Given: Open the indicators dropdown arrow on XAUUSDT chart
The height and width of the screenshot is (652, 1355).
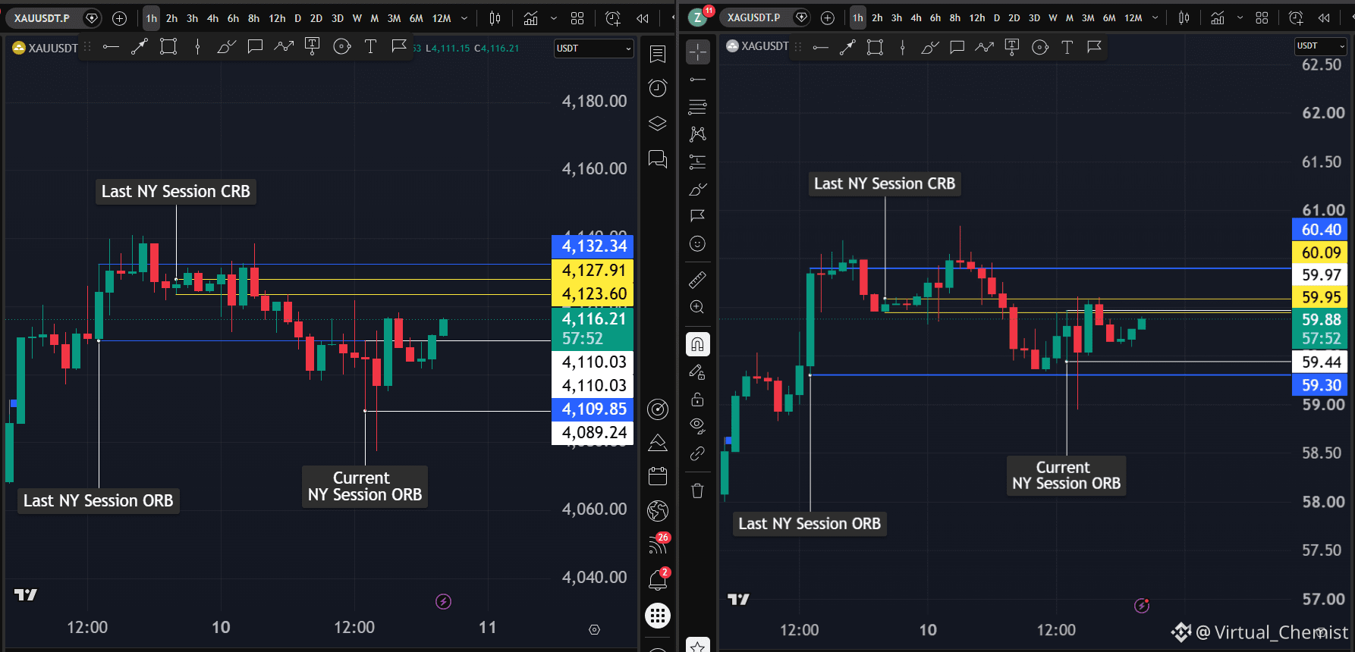Looking at the screenshot, I should 554,18.
